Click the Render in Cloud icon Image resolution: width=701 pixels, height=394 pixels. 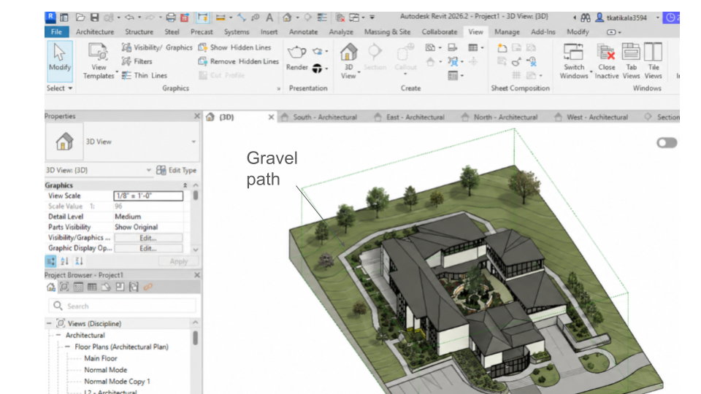click(x=318, y=51)
